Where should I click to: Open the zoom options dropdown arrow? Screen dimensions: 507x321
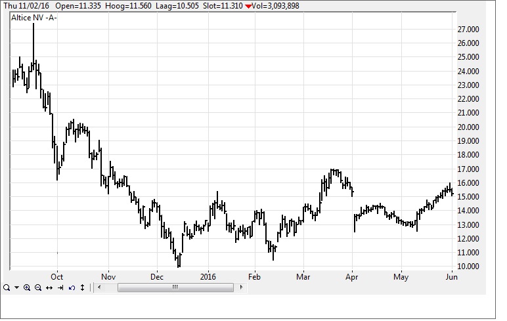[x=16, y=288]
